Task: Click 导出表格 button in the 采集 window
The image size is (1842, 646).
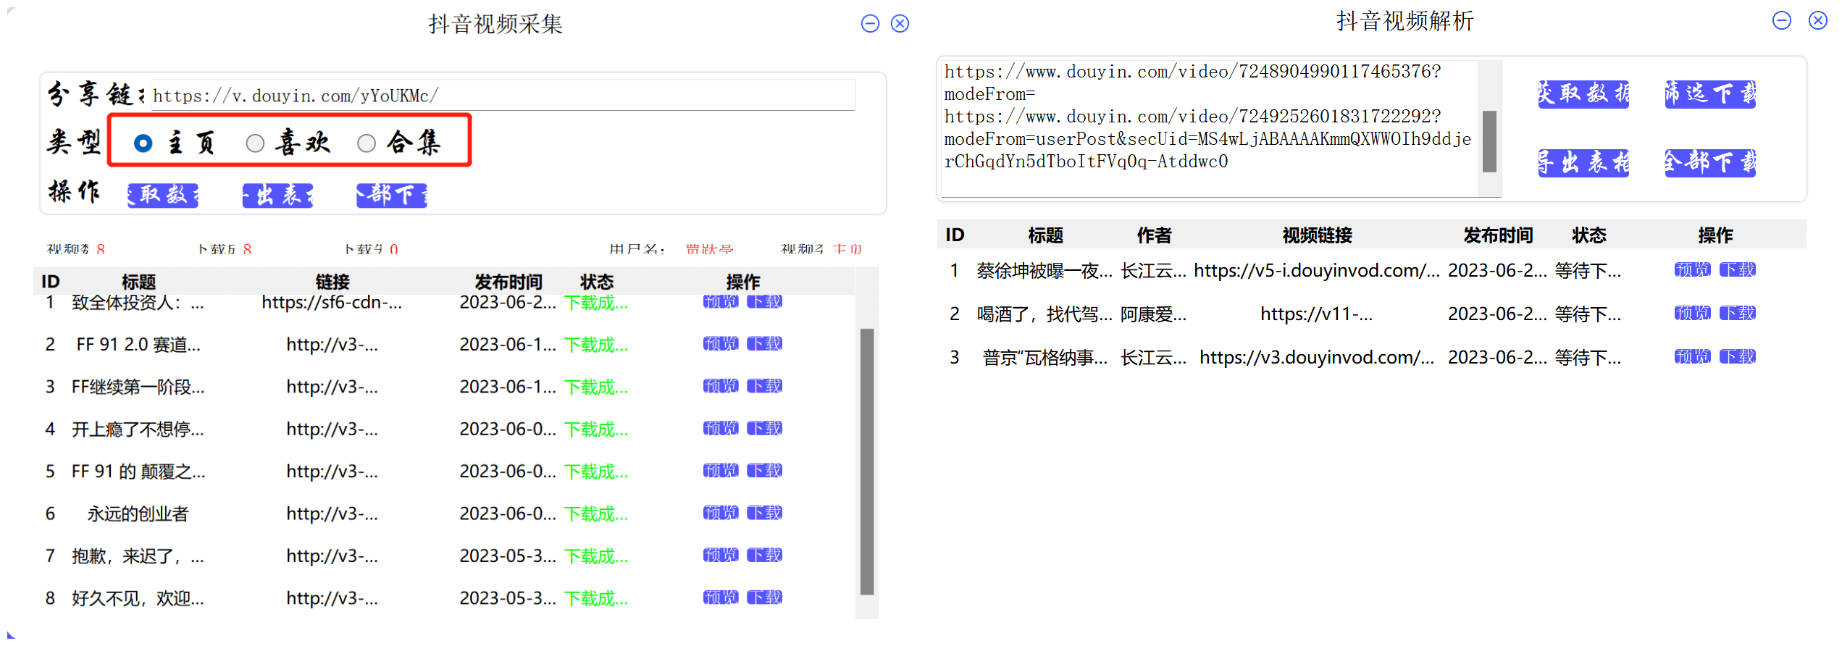Action: [x=277, y=195]
